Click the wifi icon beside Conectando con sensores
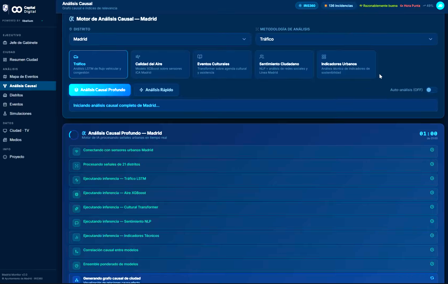The image size is (448, 284). pyautogui.click(x=76, y=151)
